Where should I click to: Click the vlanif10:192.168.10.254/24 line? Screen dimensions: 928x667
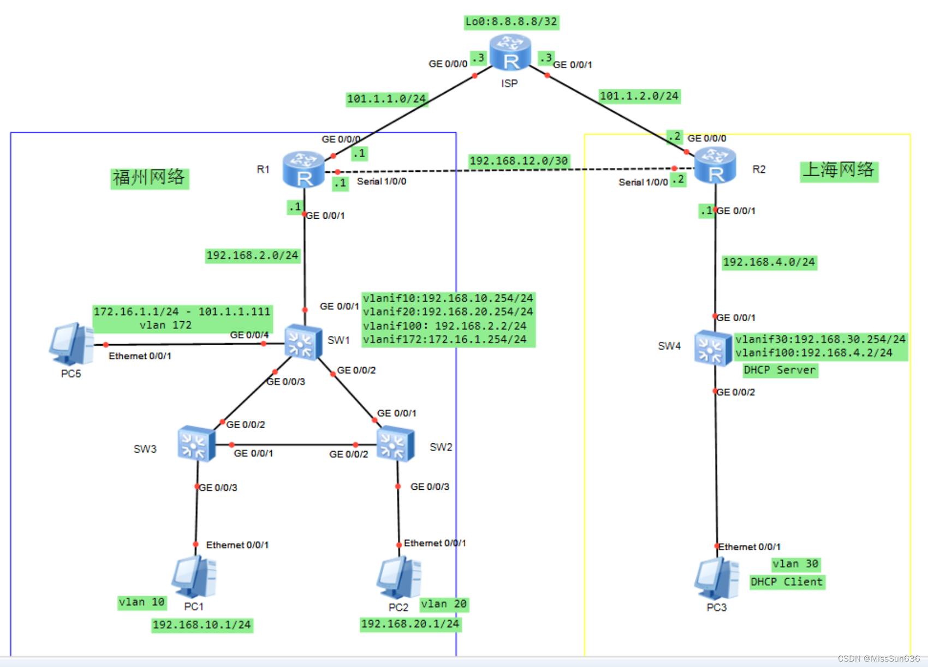pos(448,298)
